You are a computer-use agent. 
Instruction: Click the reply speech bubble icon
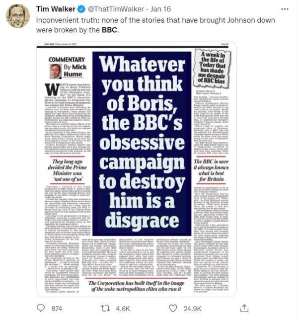[x=43, y=308]
